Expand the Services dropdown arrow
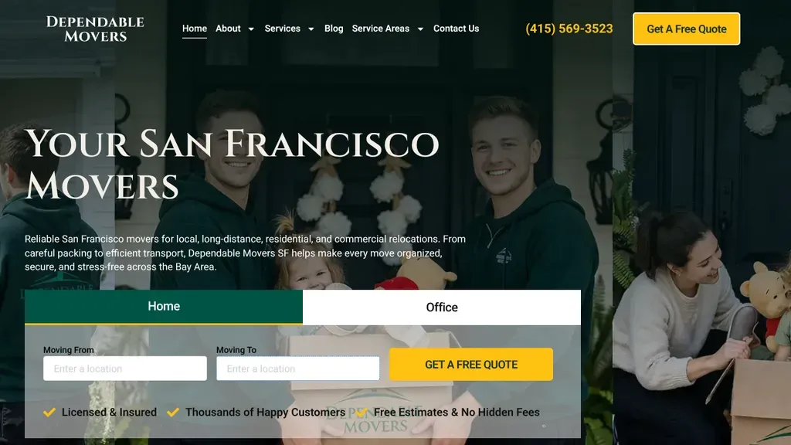 [x=311, y=29]
